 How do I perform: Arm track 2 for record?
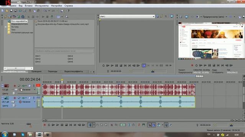[15, 98]
